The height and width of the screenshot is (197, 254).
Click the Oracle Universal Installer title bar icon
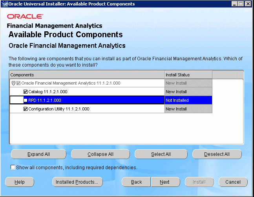click(x=4, y=4)
